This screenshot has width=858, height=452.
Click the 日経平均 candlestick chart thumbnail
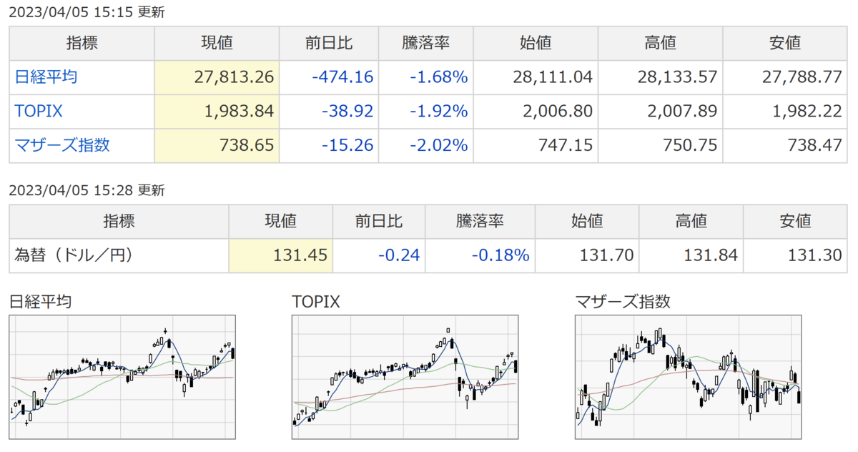(122, 377)
